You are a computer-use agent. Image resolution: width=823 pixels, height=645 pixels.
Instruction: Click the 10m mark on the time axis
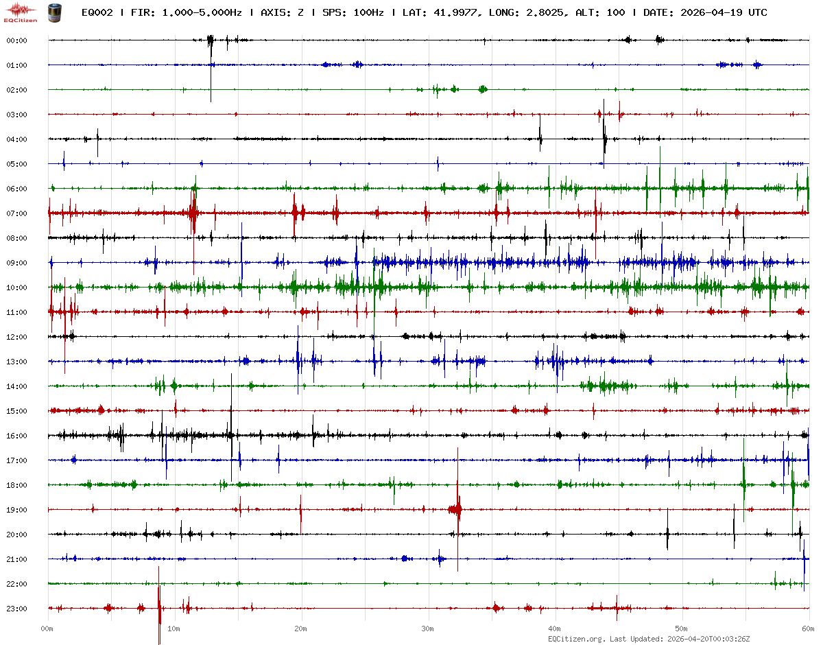coord(174,629)
